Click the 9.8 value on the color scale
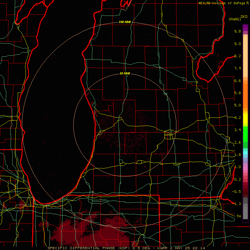 click(237, 31)
